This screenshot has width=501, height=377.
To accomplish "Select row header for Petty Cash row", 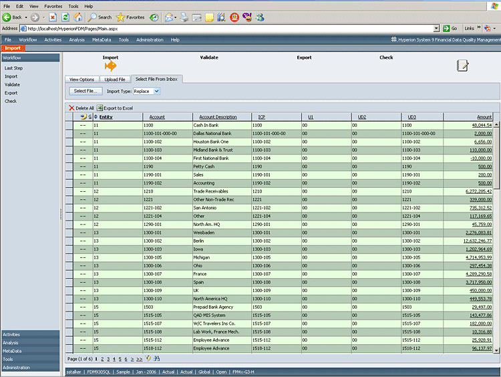I will 69,166.
